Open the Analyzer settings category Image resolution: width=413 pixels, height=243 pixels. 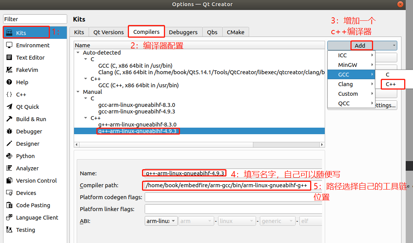(35, 168)
